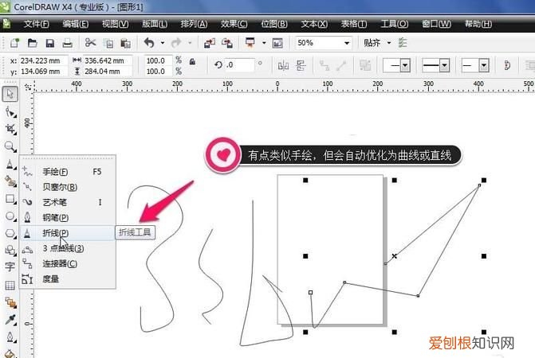Choose the Zoom magnifier tool
Viewport: 535px width, 358px height.
[10, 146]
